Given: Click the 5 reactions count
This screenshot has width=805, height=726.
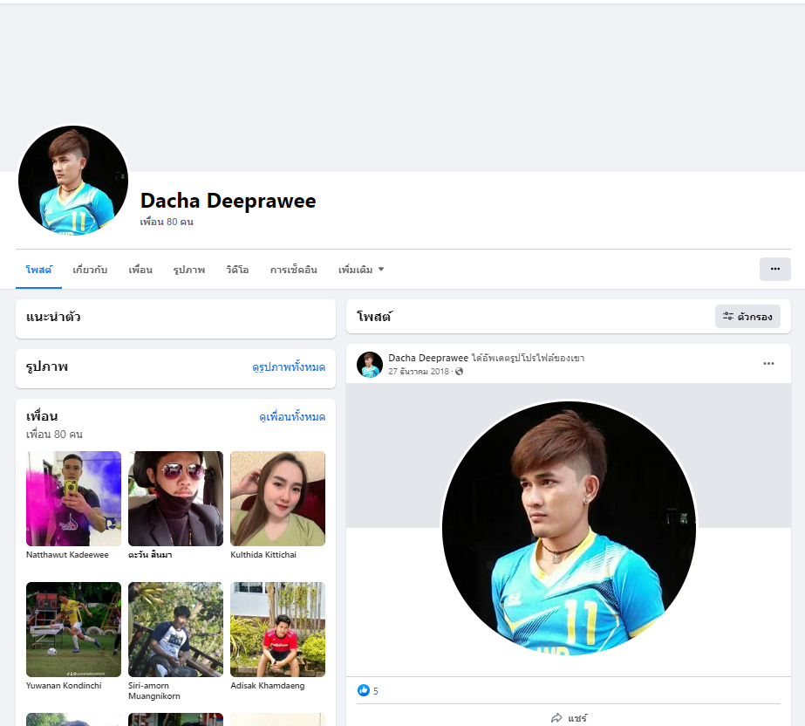Looking at the screenshot, I should 376,690.
